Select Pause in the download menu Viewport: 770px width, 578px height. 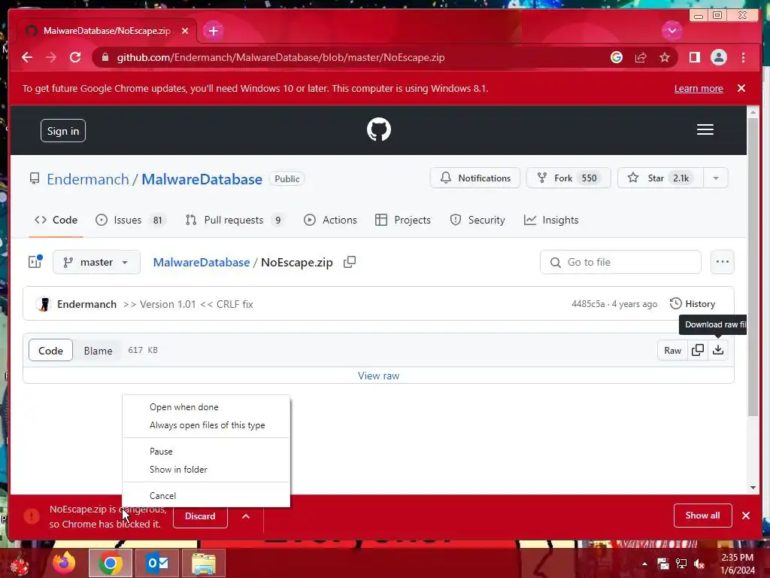click(206, 452)
